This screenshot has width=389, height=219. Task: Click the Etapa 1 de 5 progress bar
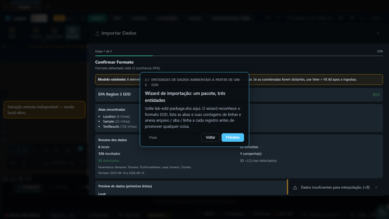[239, 56]
